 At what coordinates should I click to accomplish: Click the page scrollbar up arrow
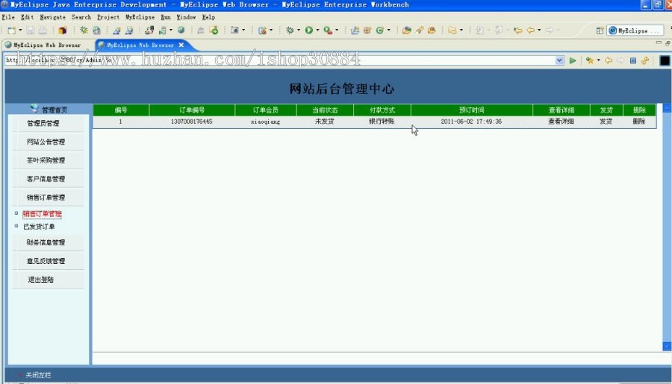click(x=667, y=108)
